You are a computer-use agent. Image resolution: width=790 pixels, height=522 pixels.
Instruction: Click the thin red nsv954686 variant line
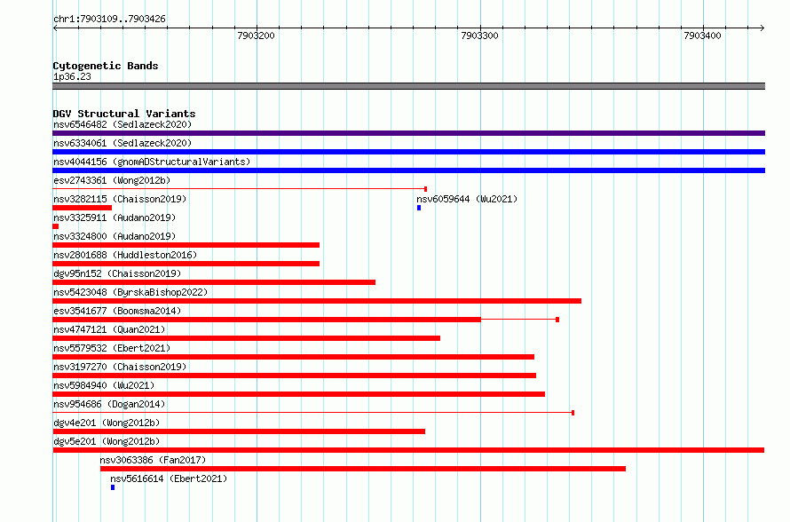313,413
